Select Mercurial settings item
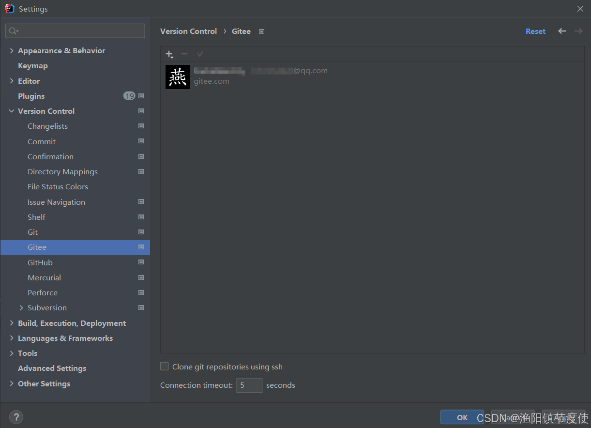Image resolution: width=591 pixels, height=428 pixels. pyautogui.click(x=44, y=277)
